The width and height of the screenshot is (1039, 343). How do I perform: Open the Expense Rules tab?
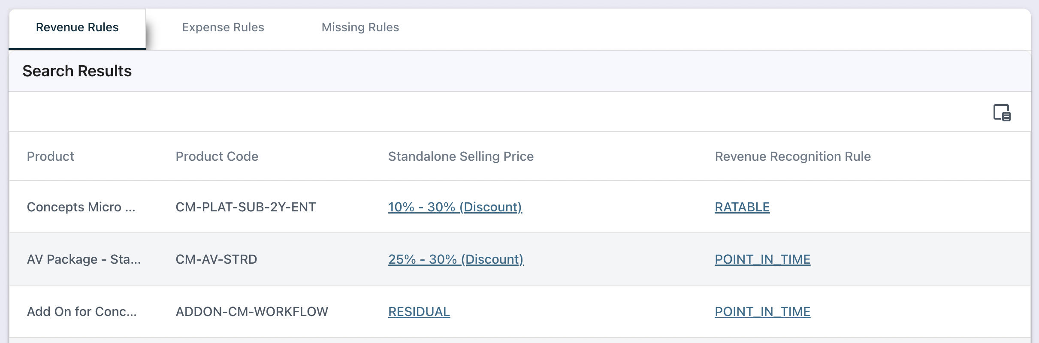click(223, 27)
